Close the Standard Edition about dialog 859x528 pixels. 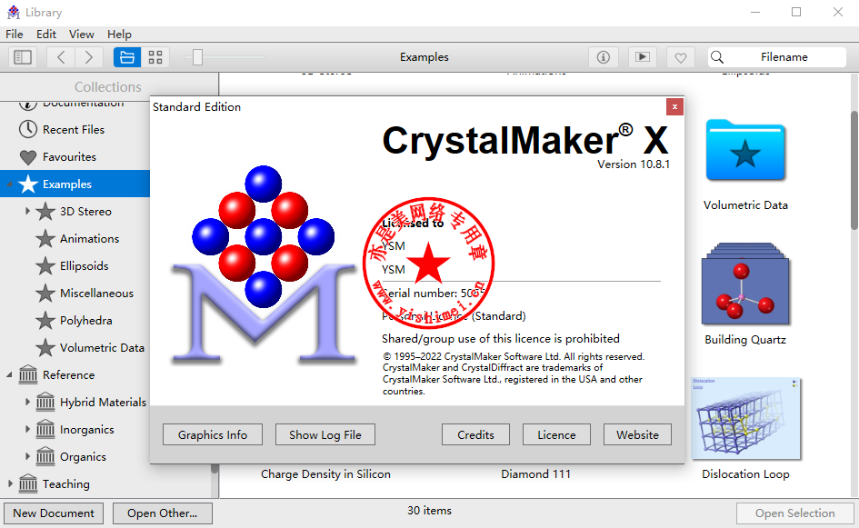(x=674, y=107)
